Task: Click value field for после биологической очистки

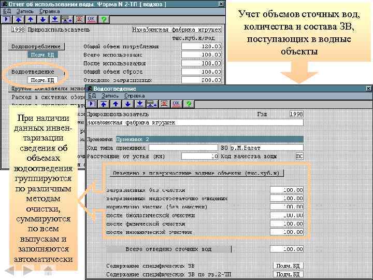Action: tap(286, 215)
